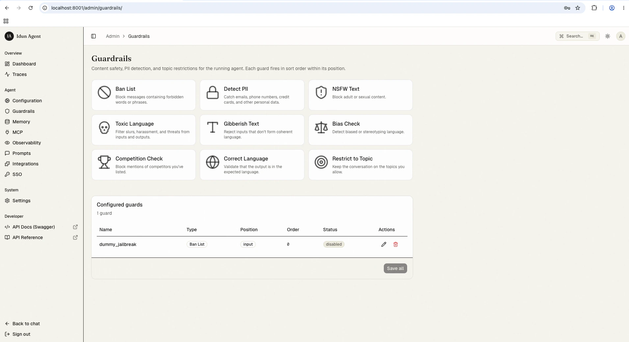Viewport: 629px width, 342px height.
Task: Open the browser extensions puzzle icon
Action: click(x=594, y=8)
